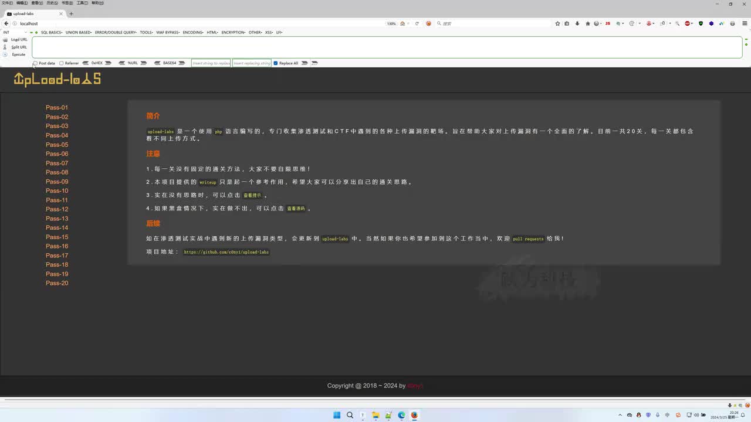Click the green shield extension icon
This screenshot has width=751, height=422.
[x=701, y=23]
